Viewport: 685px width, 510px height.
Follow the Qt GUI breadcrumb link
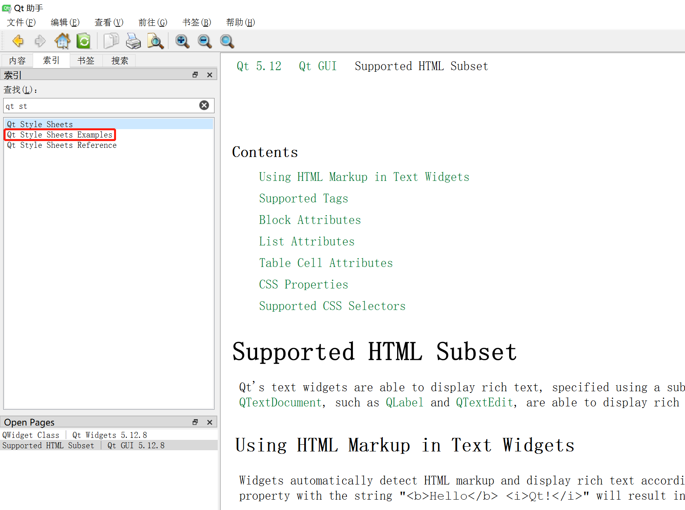click(318, 66)
